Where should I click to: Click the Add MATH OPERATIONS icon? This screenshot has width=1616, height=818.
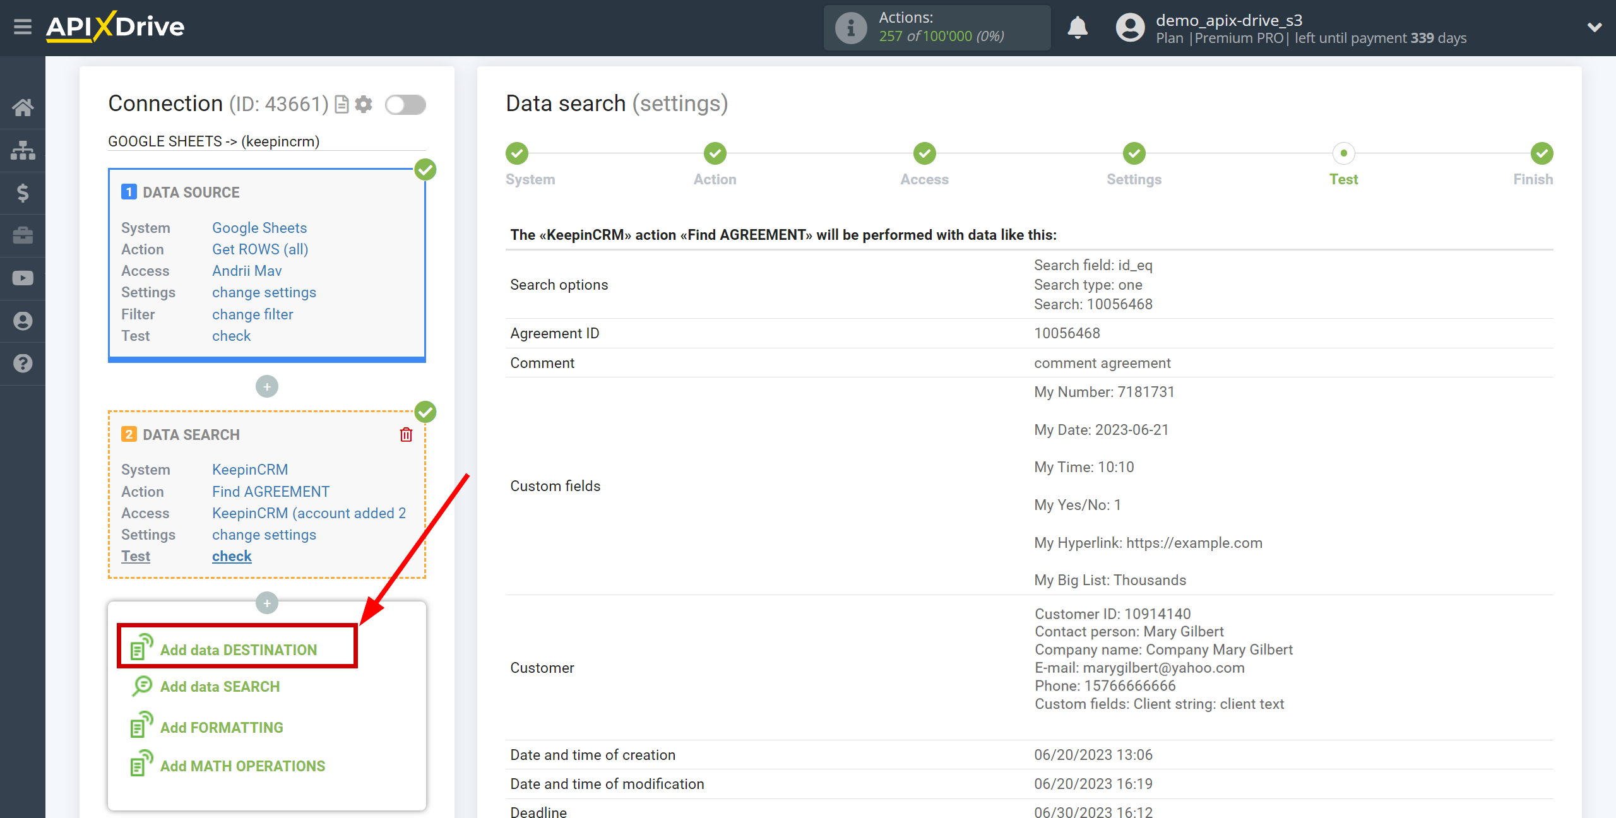pos(141,763)
